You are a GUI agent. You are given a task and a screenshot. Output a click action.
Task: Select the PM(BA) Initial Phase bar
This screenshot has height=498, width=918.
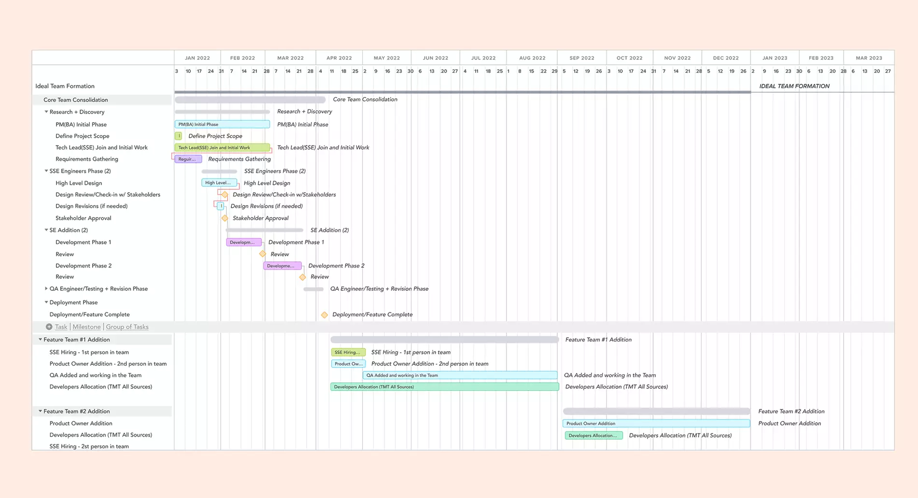[222, 125]
